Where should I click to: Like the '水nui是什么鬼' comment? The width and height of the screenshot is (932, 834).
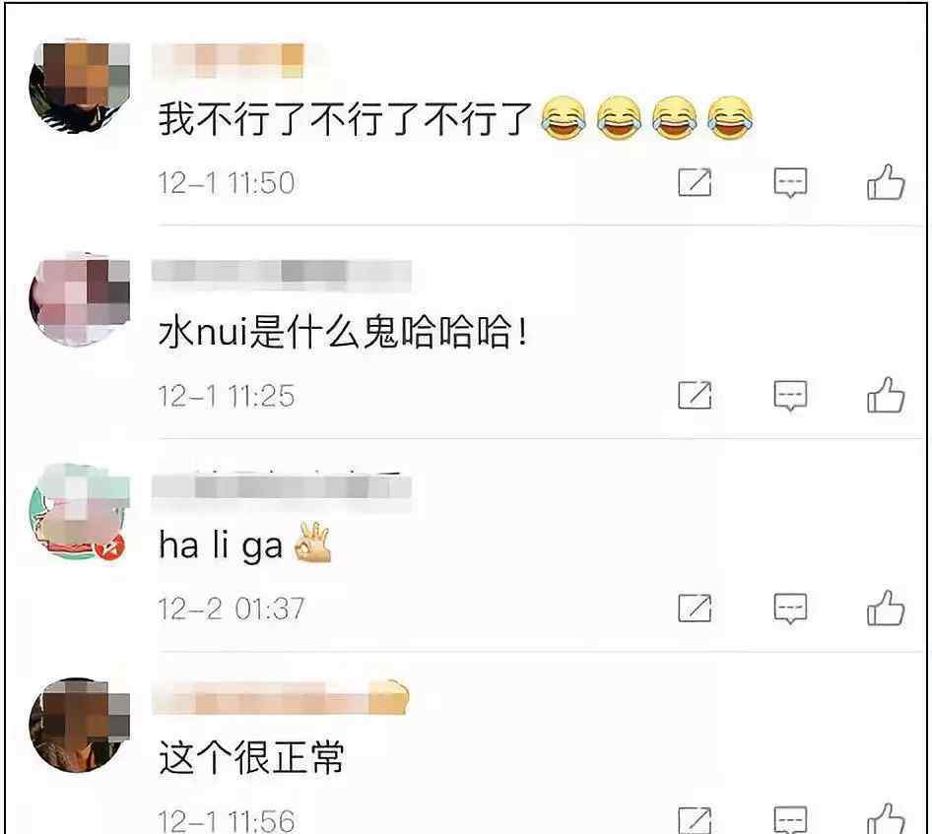[x=886, y=395]
